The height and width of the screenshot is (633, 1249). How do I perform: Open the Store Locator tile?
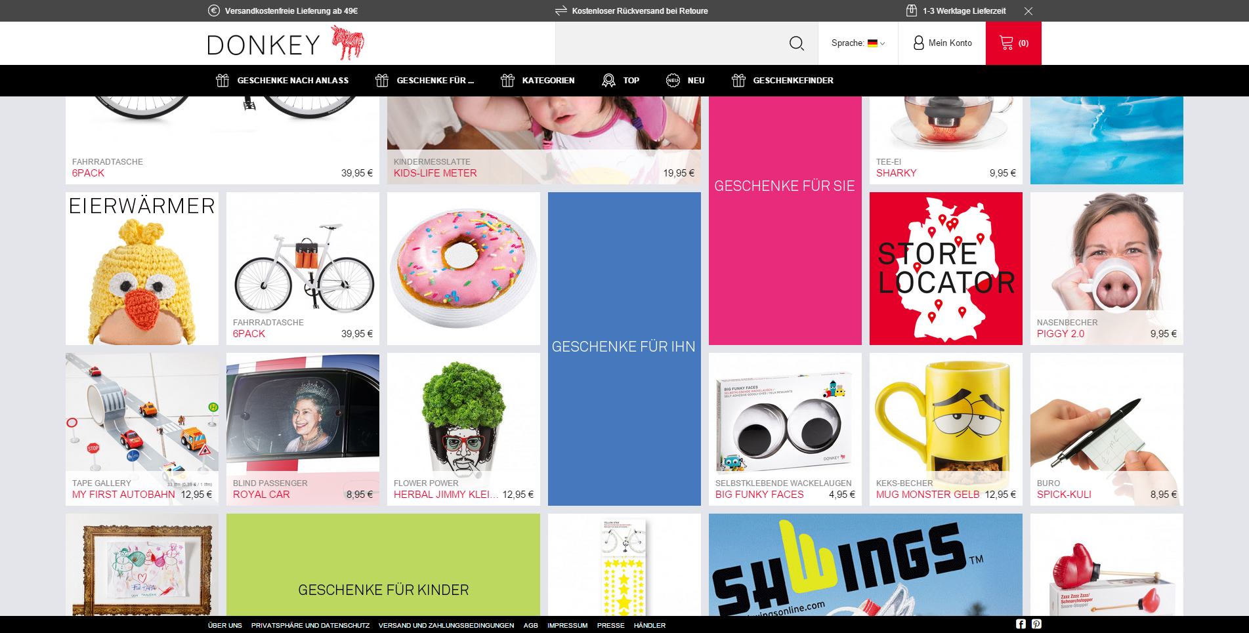pyautogui.click(x=945, y=268)
